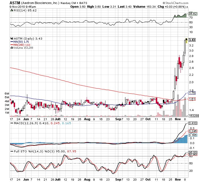199x182 pixels.
Task: Click the green RSI area icon beside RSI(14)
Action: 12,10
